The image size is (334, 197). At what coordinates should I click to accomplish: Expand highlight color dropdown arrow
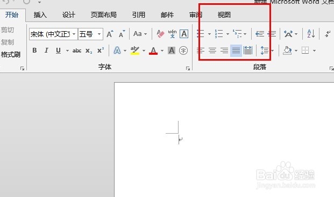144,50
